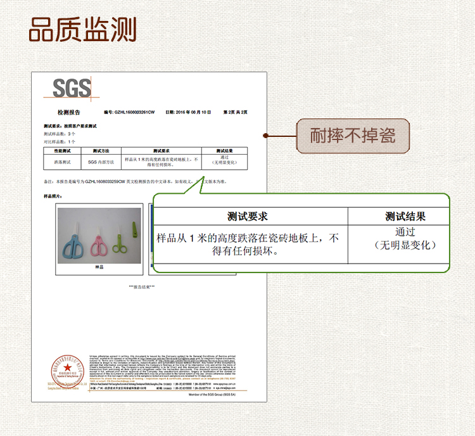
Task: Click the 测试结果 header in enlarged callout
Action: (405, 216)
